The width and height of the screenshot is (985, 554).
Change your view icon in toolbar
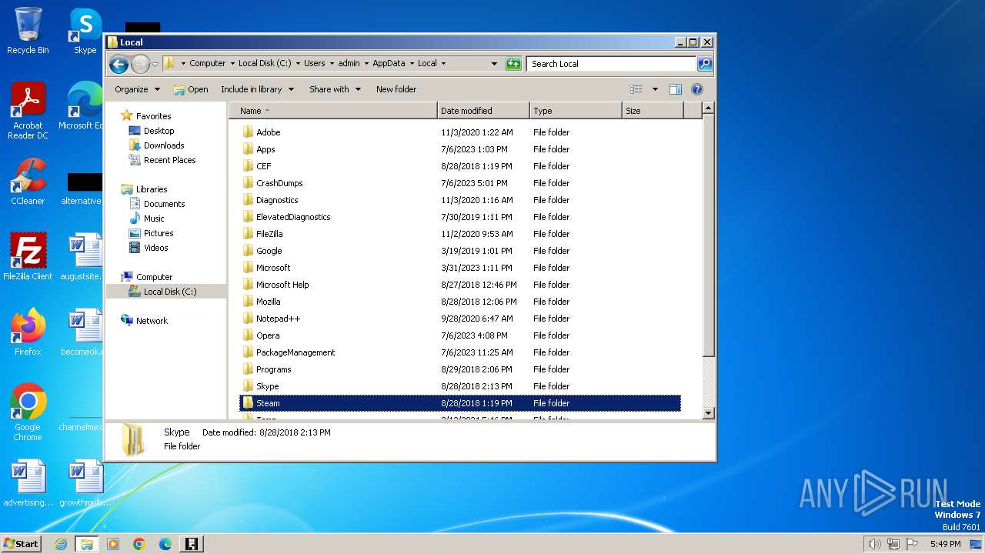click(x=636, y=89)
